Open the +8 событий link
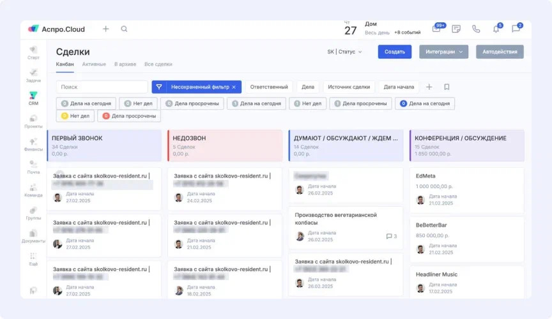This screenshot has width=552, height=319. [x=408, y=33]
